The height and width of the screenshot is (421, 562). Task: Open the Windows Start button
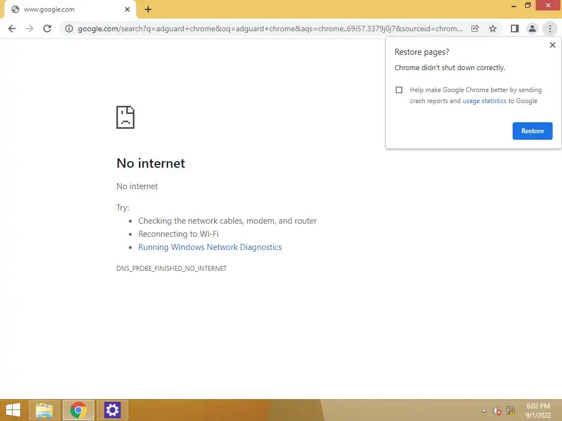pyautogui.click(x=13, y=410)
